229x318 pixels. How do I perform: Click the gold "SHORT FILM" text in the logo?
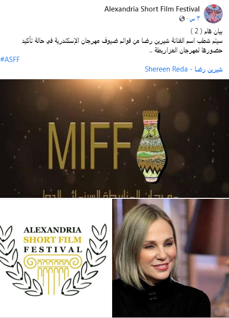[53, 240]
